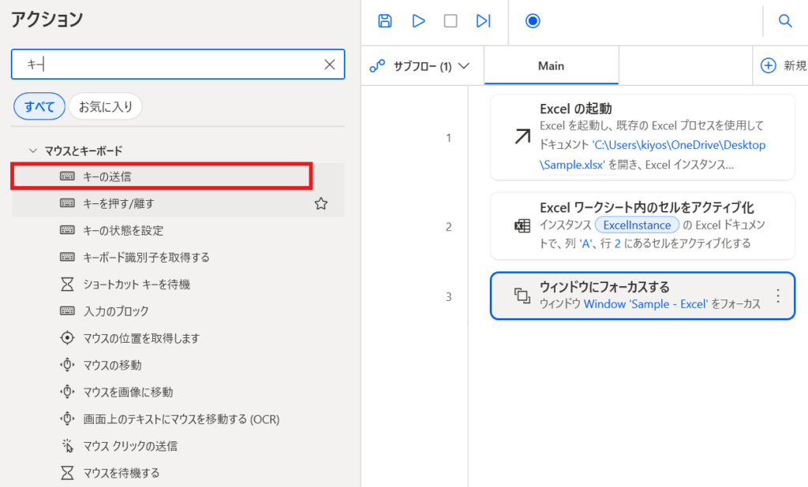Click the hourglass icon beside マウスを待機する
Image resolution: width=808 pixels, height=487 pixels.
click(x=67, y=473)
